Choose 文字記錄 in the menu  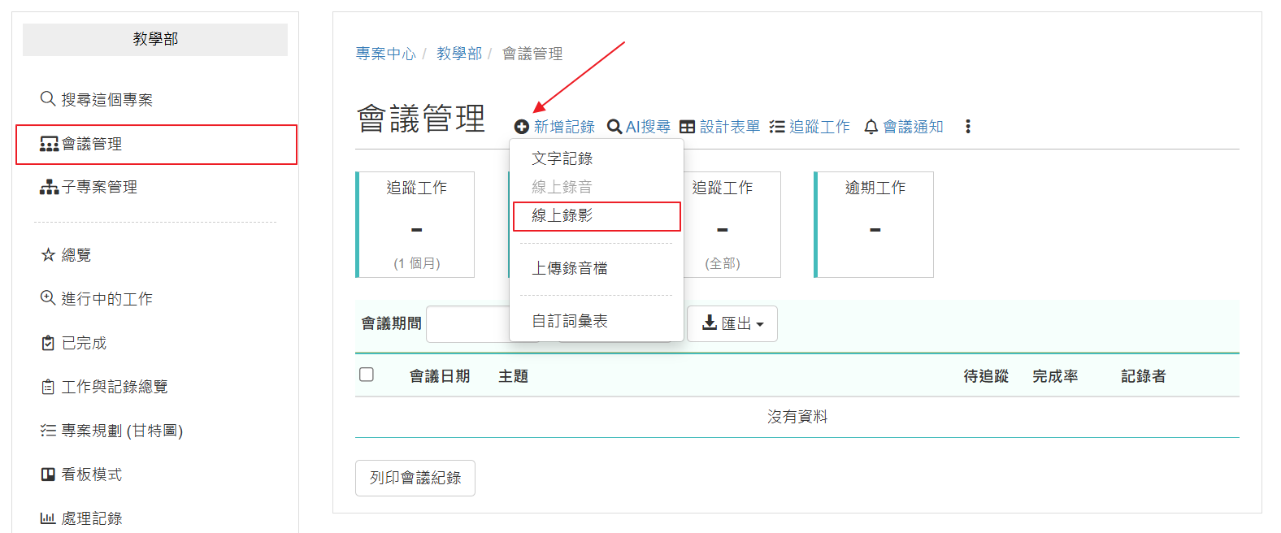562,158
